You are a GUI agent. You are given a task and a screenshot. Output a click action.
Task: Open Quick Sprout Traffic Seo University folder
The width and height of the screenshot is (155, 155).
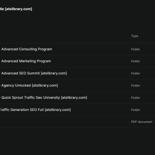pyautogui.click(x=44, y=98)
